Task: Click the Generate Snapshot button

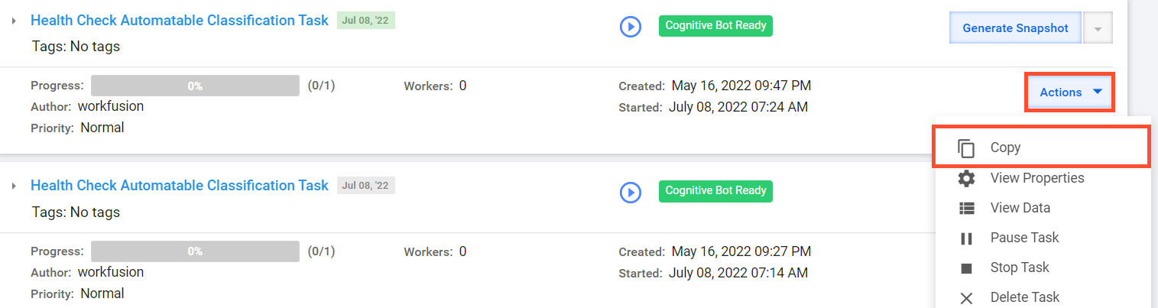Action: pyautogui.click(x=1015, y=28)
